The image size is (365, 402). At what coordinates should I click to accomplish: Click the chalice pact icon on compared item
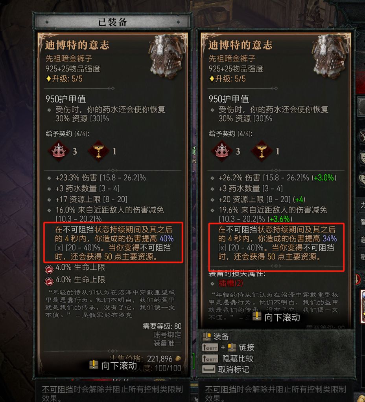click(262, 151)
